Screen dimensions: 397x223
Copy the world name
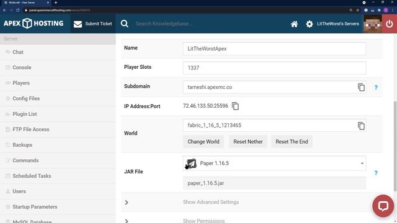(361, 126)
